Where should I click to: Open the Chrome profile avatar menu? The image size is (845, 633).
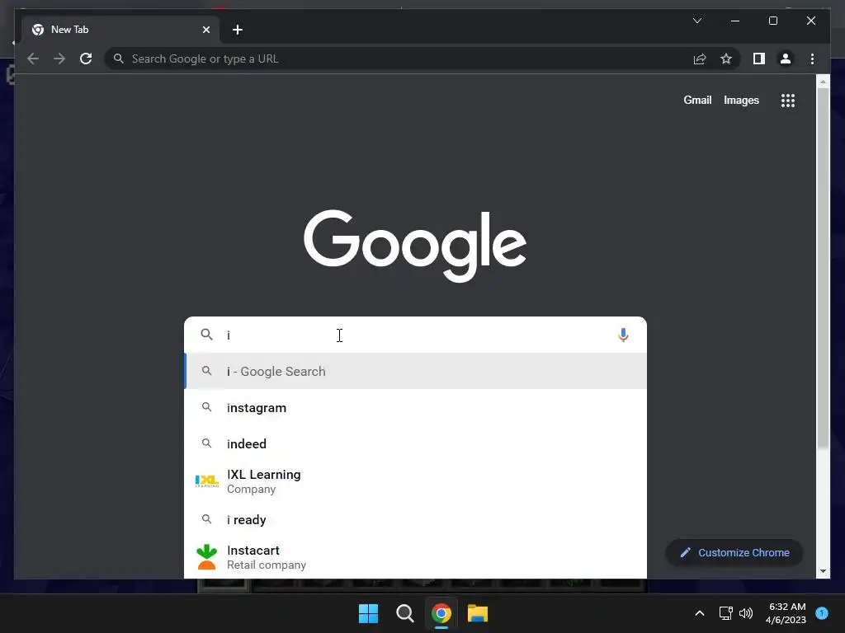(786, 59)
